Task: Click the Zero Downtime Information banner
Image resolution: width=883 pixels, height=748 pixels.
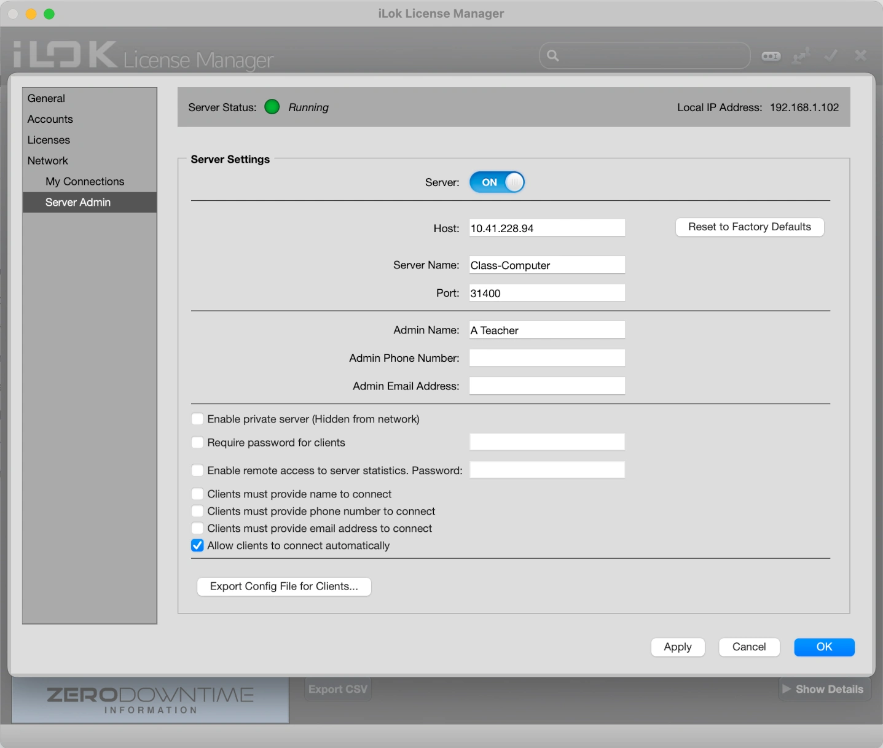Action: tap(150, 700)
